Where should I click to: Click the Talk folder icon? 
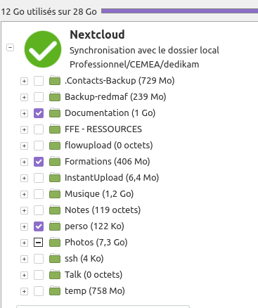(55, 275)
